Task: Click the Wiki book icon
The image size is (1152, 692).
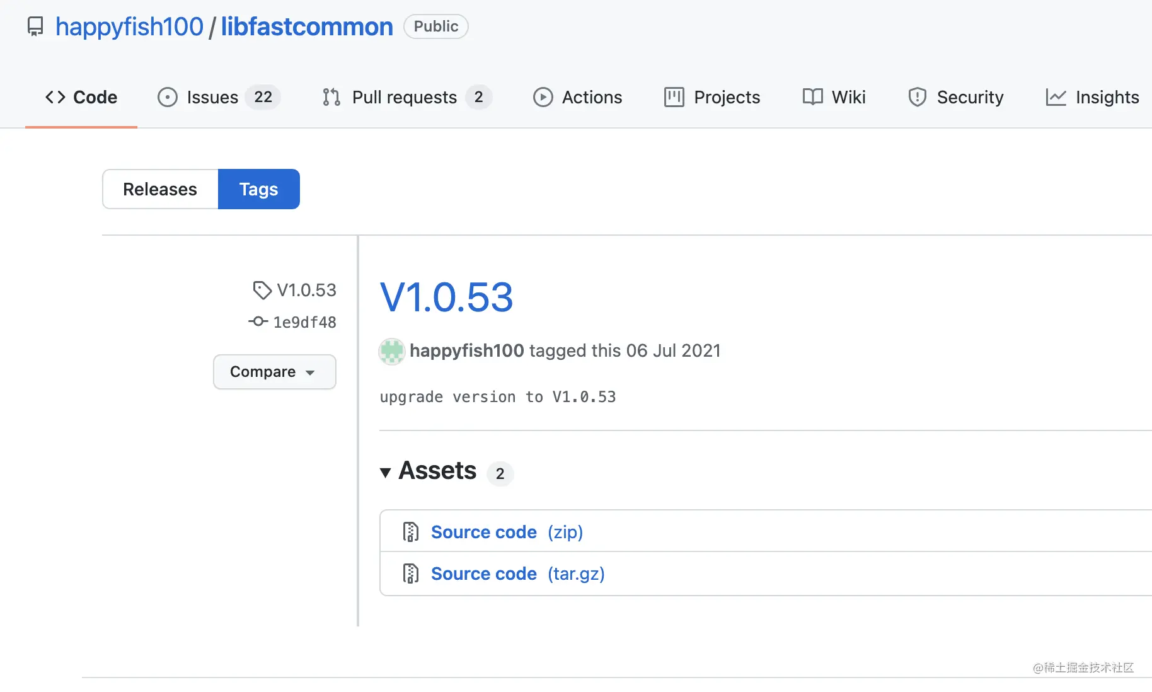Action: pyautogui.click(x=813, y=97)
